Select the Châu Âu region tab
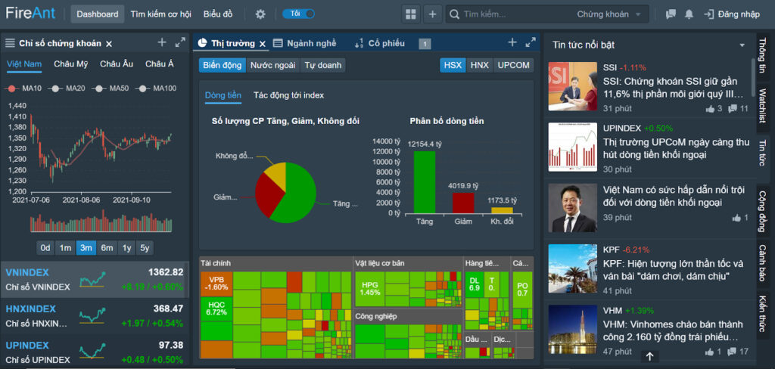This screenshot has height=369, width=775. click(117, 64)
